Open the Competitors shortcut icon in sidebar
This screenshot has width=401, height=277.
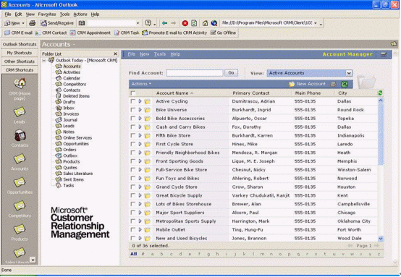(x=20, y=205)
